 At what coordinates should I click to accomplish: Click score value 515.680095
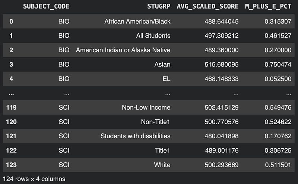pos(222,64)
